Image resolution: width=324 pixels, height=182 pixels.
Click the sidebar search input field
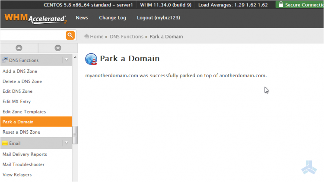pyautogui.click(x=33, y=35)
